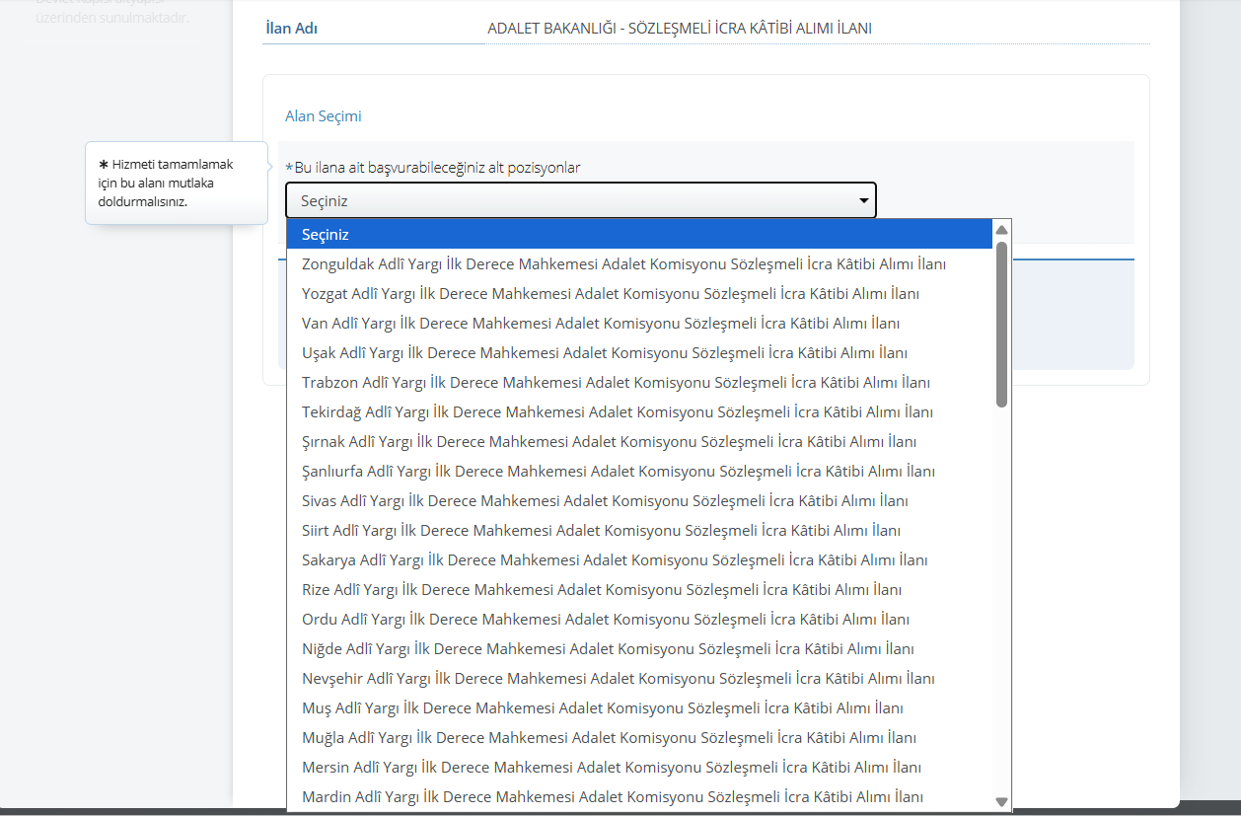Viewport: 1241px width, 816px height.
Task: Select the highlighted Seçiniz option
Action: tap(639, 235)
